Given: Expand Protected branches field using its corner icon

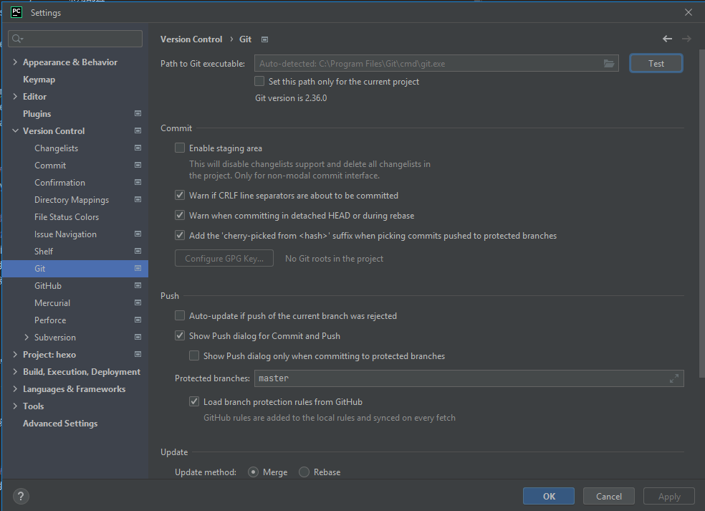Looking at the screenshot, I should point(673,378).
